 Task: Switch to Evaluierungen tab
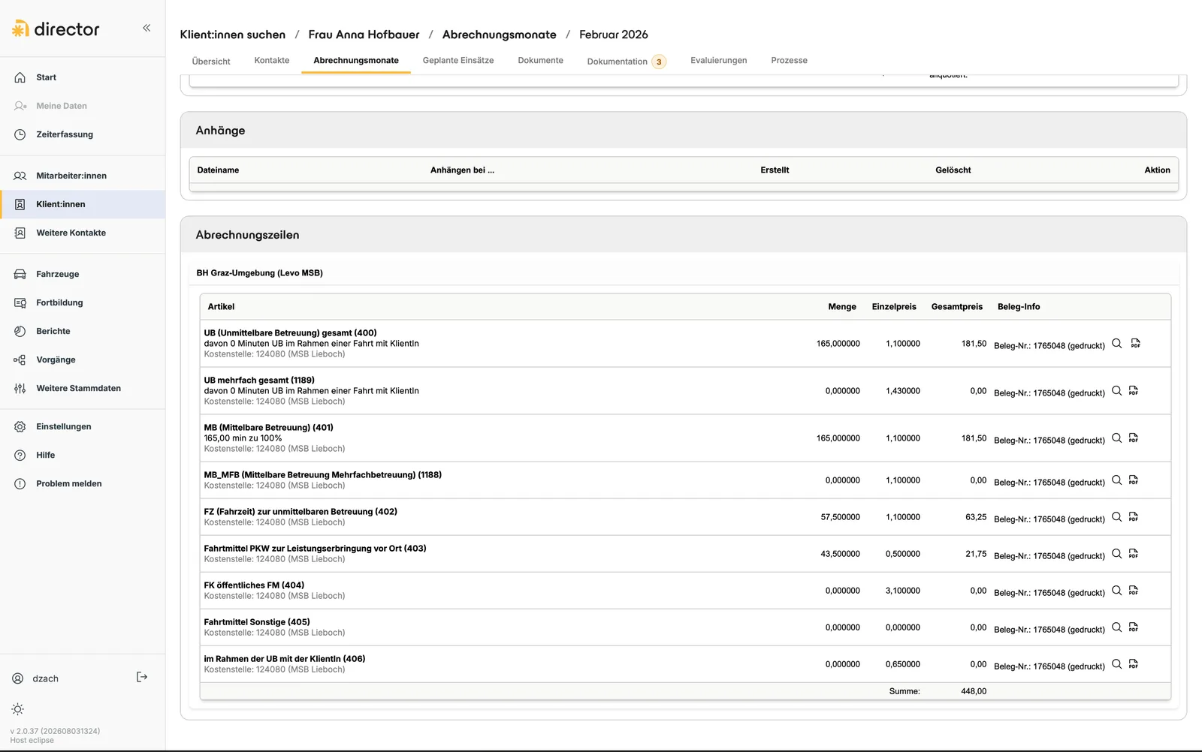coord(719,60)
